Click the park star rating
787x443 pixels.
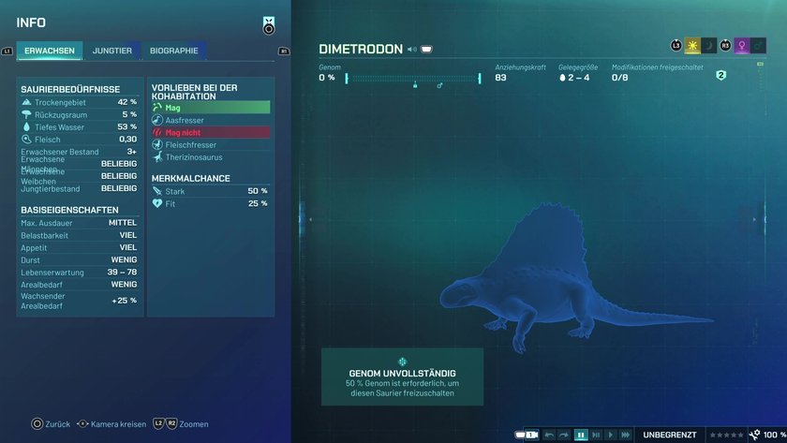click(x=727, y=435)
